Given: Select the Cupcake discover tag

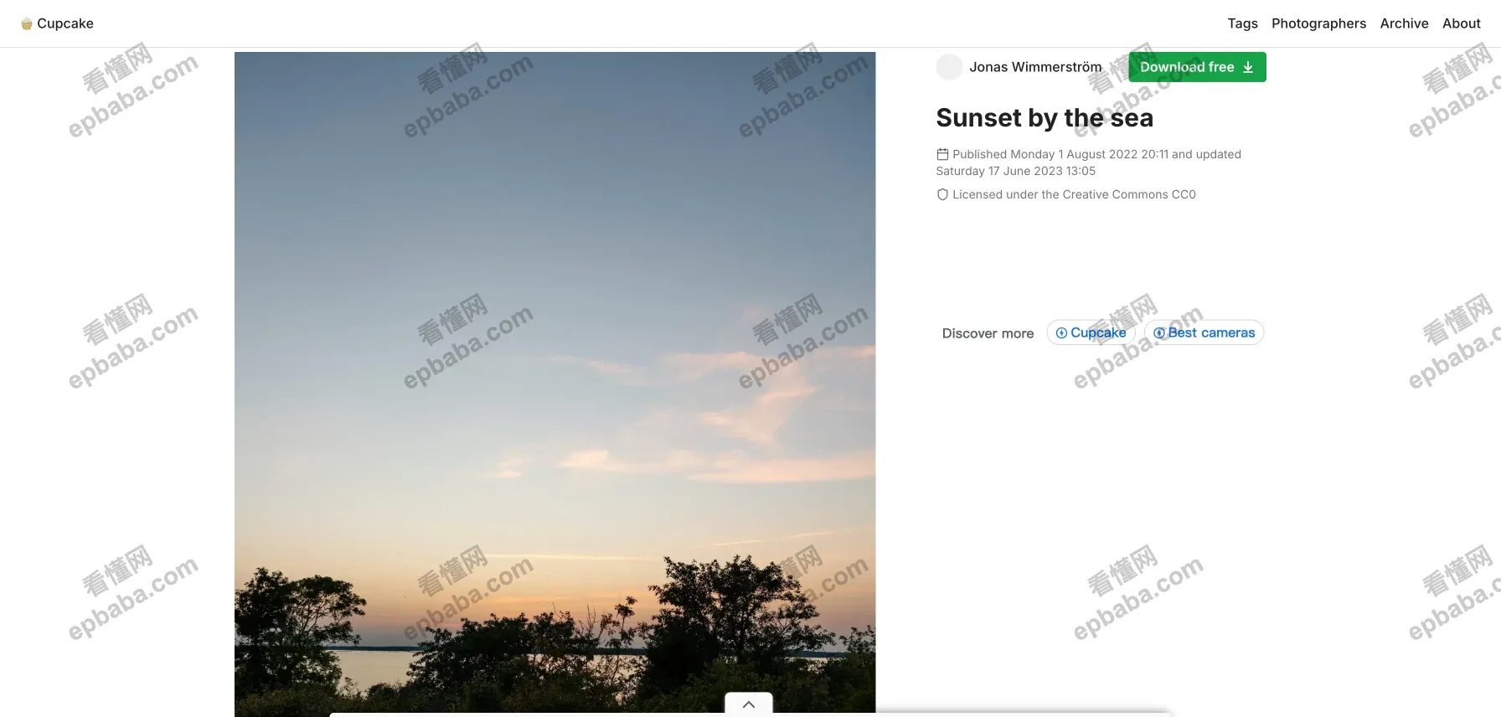Looking at the screenshot, I should pyautogui.click(x=1091, y=333).
